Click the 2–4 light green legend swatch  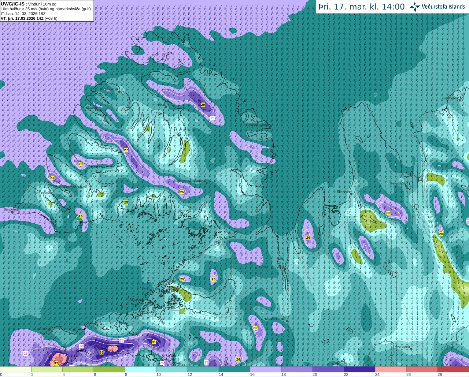tap(47, 369)
